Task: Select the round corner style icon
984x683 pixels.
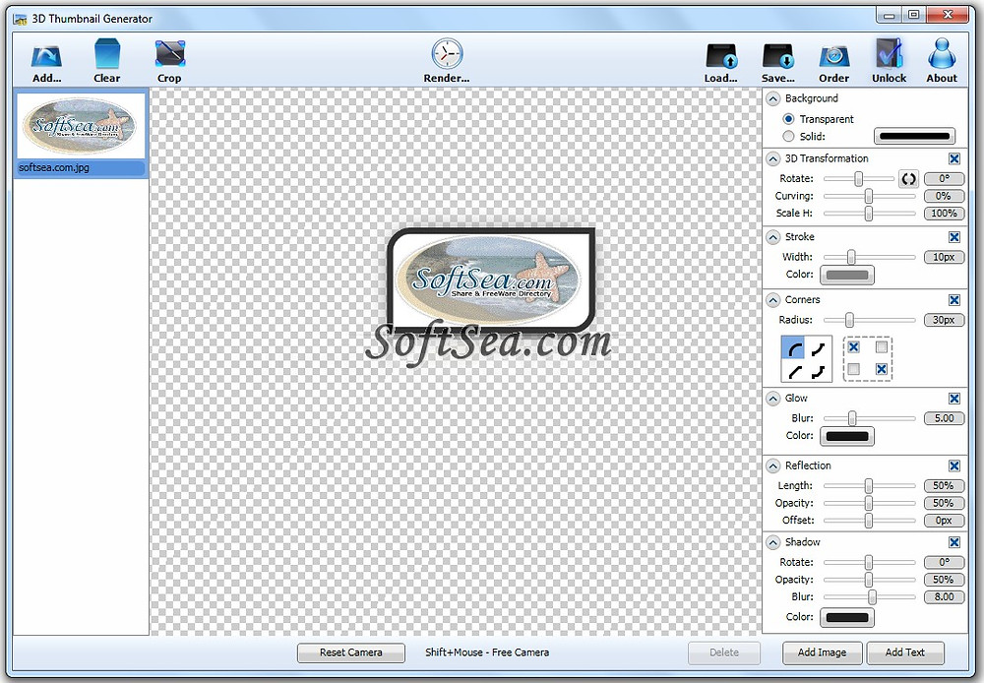Action: click(794, 348)
